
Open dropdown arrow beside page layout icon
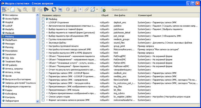point(97,9)
